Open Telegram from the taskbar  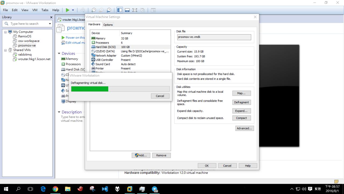click(155, 189)
